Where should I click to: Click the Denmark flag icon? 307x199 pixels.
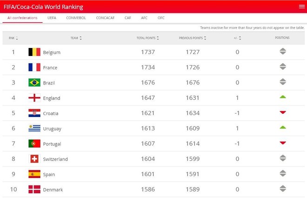coord(34,189)
